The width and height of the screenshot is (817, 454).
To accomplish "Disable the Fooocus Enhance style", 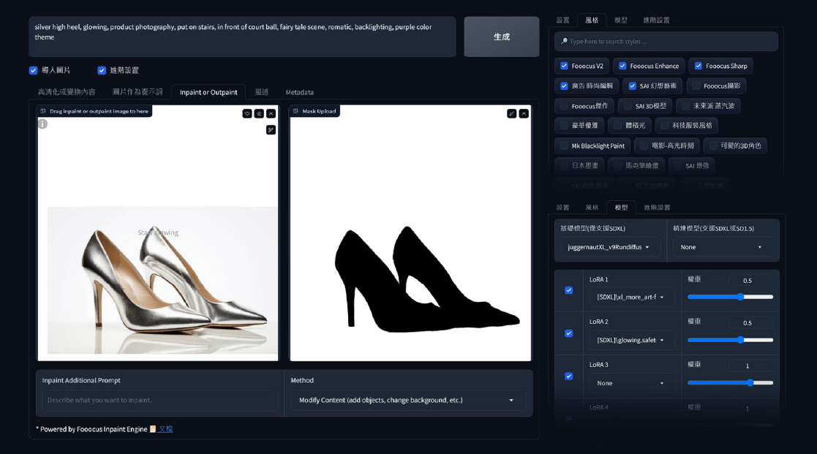I will (x=622, y=66).
